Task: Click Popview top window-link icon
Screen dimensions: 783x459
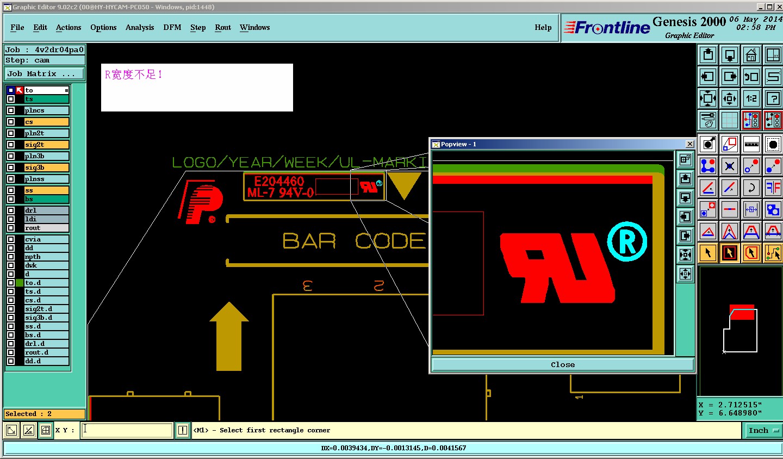Action: pos(685,159)
